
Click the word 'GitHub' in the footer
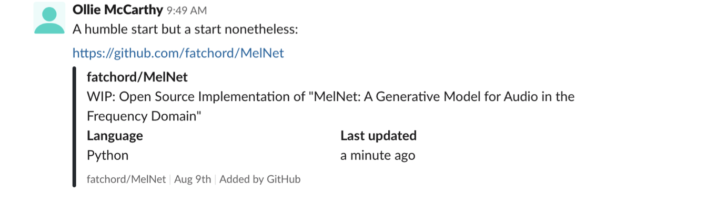tap(284, 179)
